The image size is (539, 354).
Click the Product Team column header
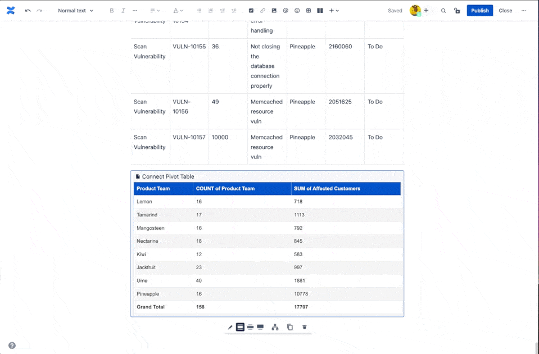tap(164, 189)
